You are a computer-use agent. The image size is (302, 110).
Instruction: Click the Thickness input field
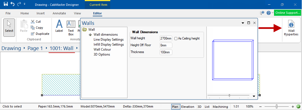click(166, 52)
